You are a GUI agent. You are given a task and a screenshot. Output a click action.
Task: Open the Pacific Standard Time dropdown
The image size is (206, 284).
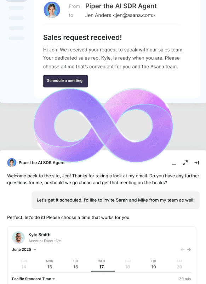pyautogui.click(x=34, y=279)
